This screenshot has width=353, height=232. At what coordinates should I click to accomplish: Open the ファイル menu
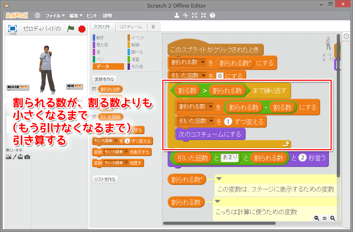[55, 15]
